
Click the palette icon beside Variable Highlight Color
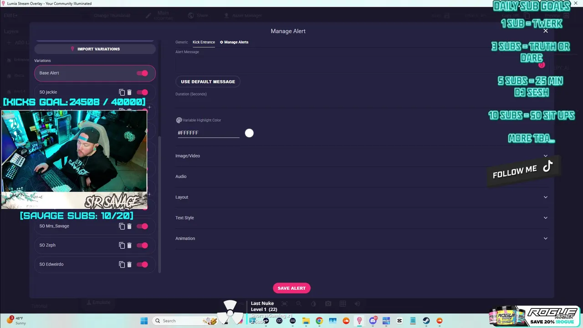click(179, 120)
